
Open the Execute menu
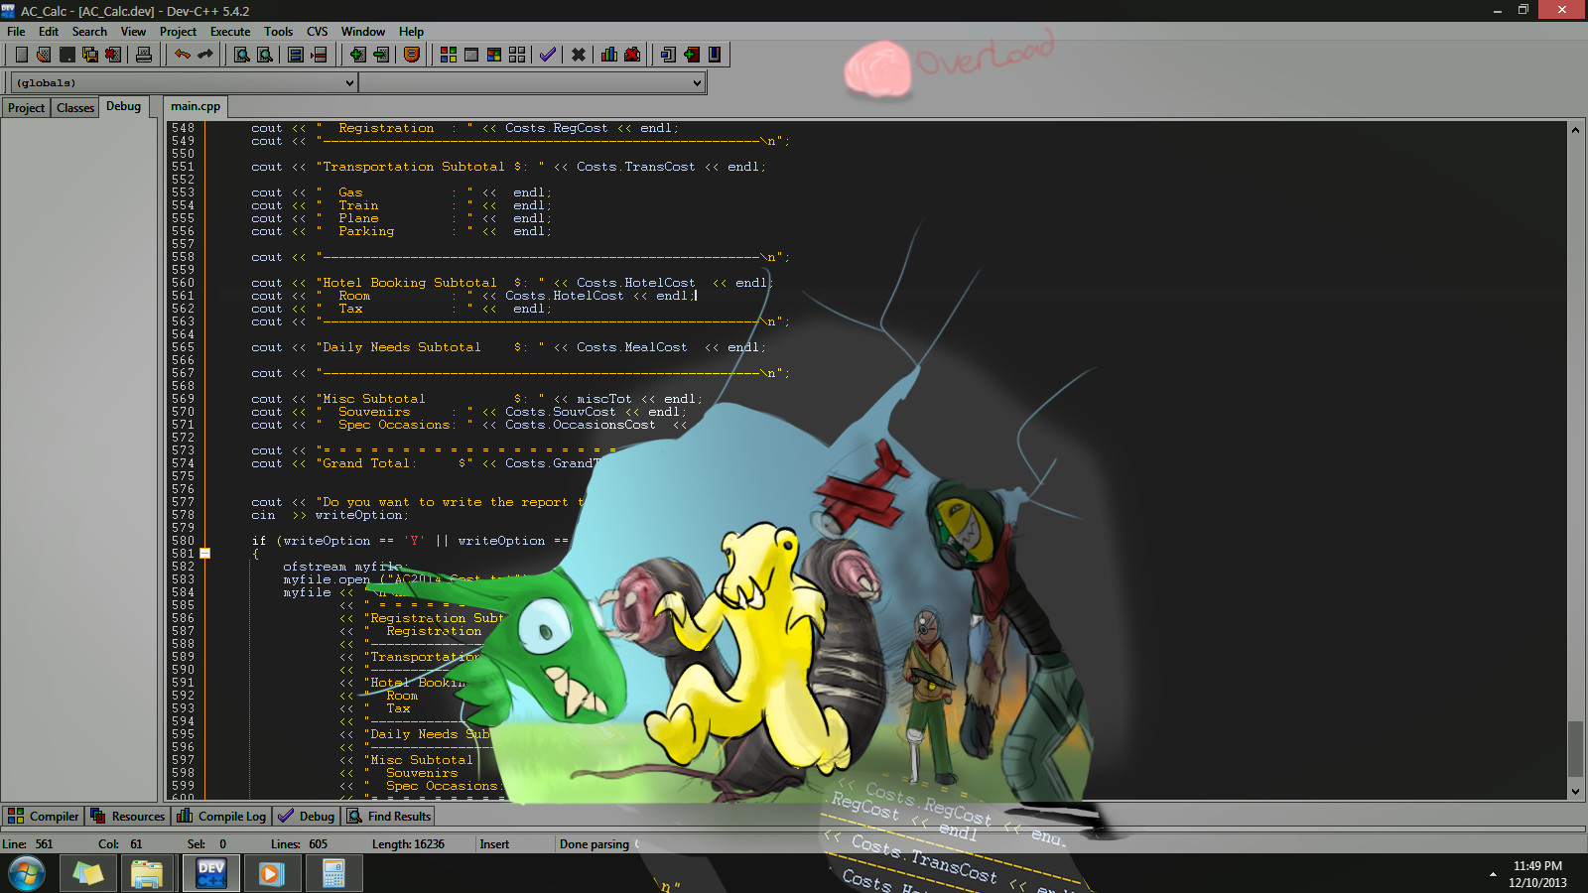click(x=230, y=32)
